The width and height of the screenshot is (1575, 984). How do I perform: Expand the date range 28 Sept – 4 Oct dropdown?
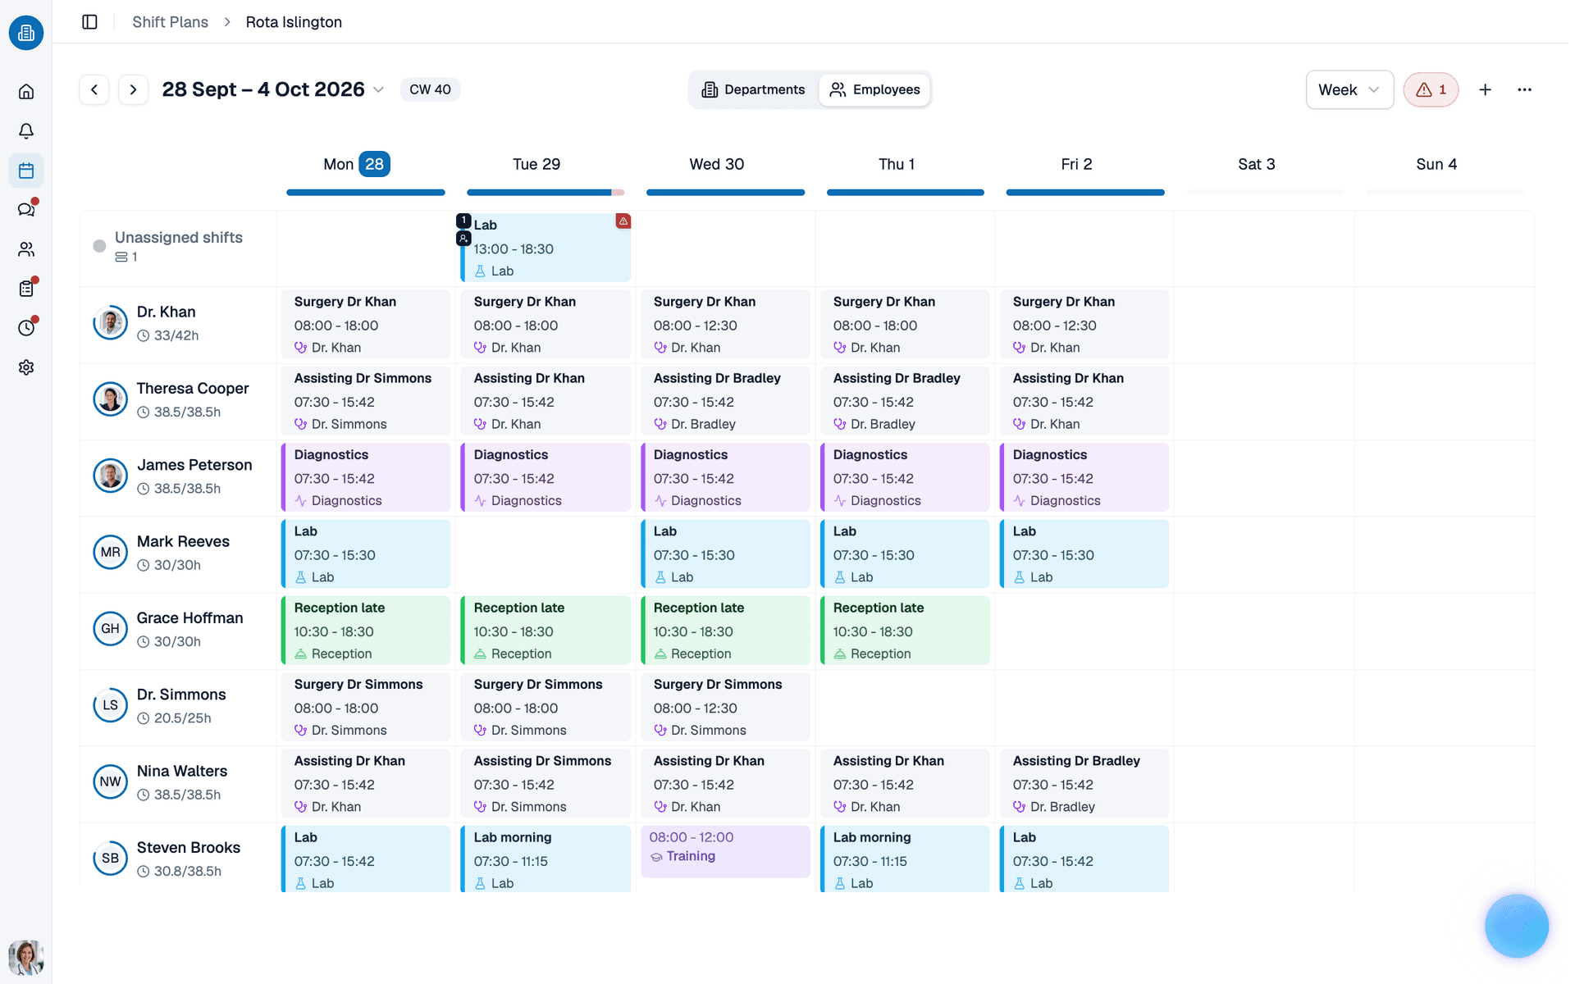pyautogui.click(x=272, y=89)
